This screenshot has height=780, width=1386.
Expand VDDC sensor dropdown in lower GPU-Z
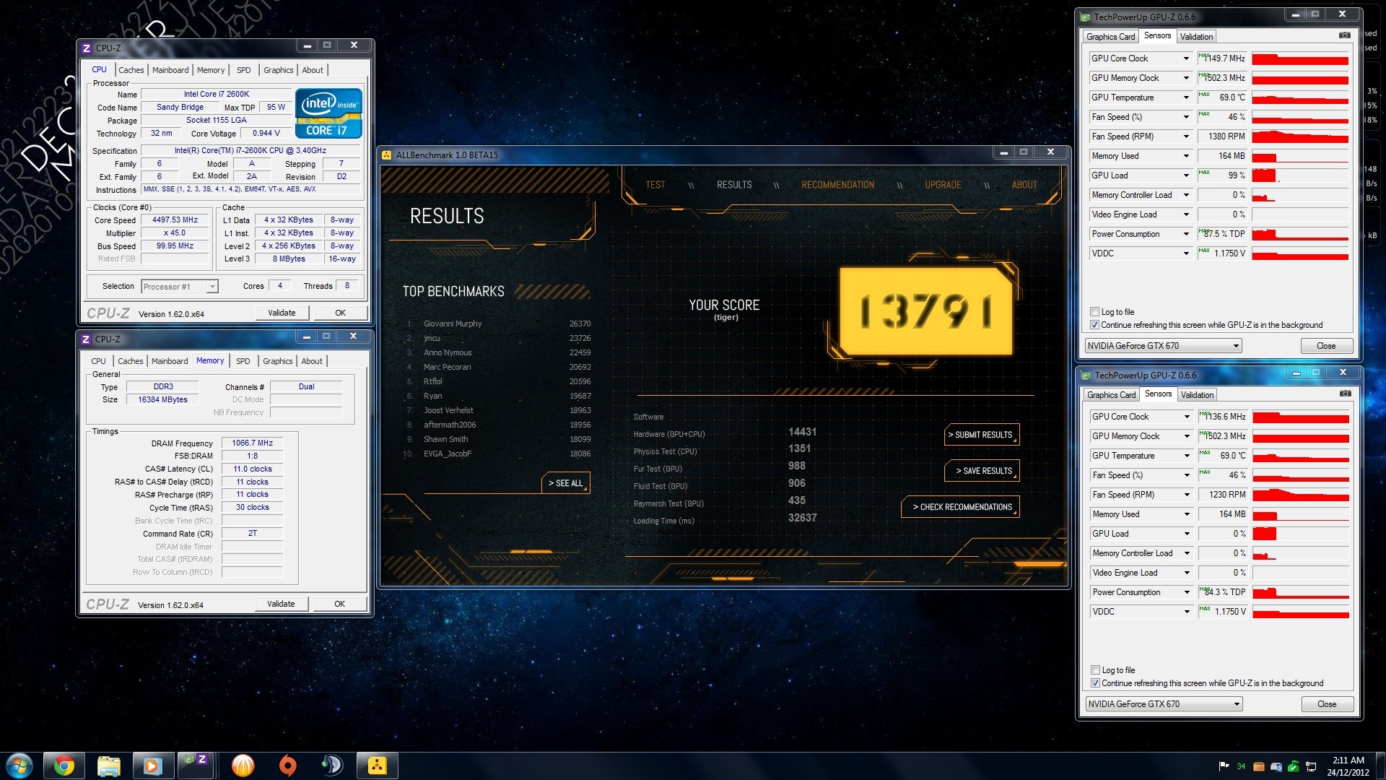pos(1186,612)
